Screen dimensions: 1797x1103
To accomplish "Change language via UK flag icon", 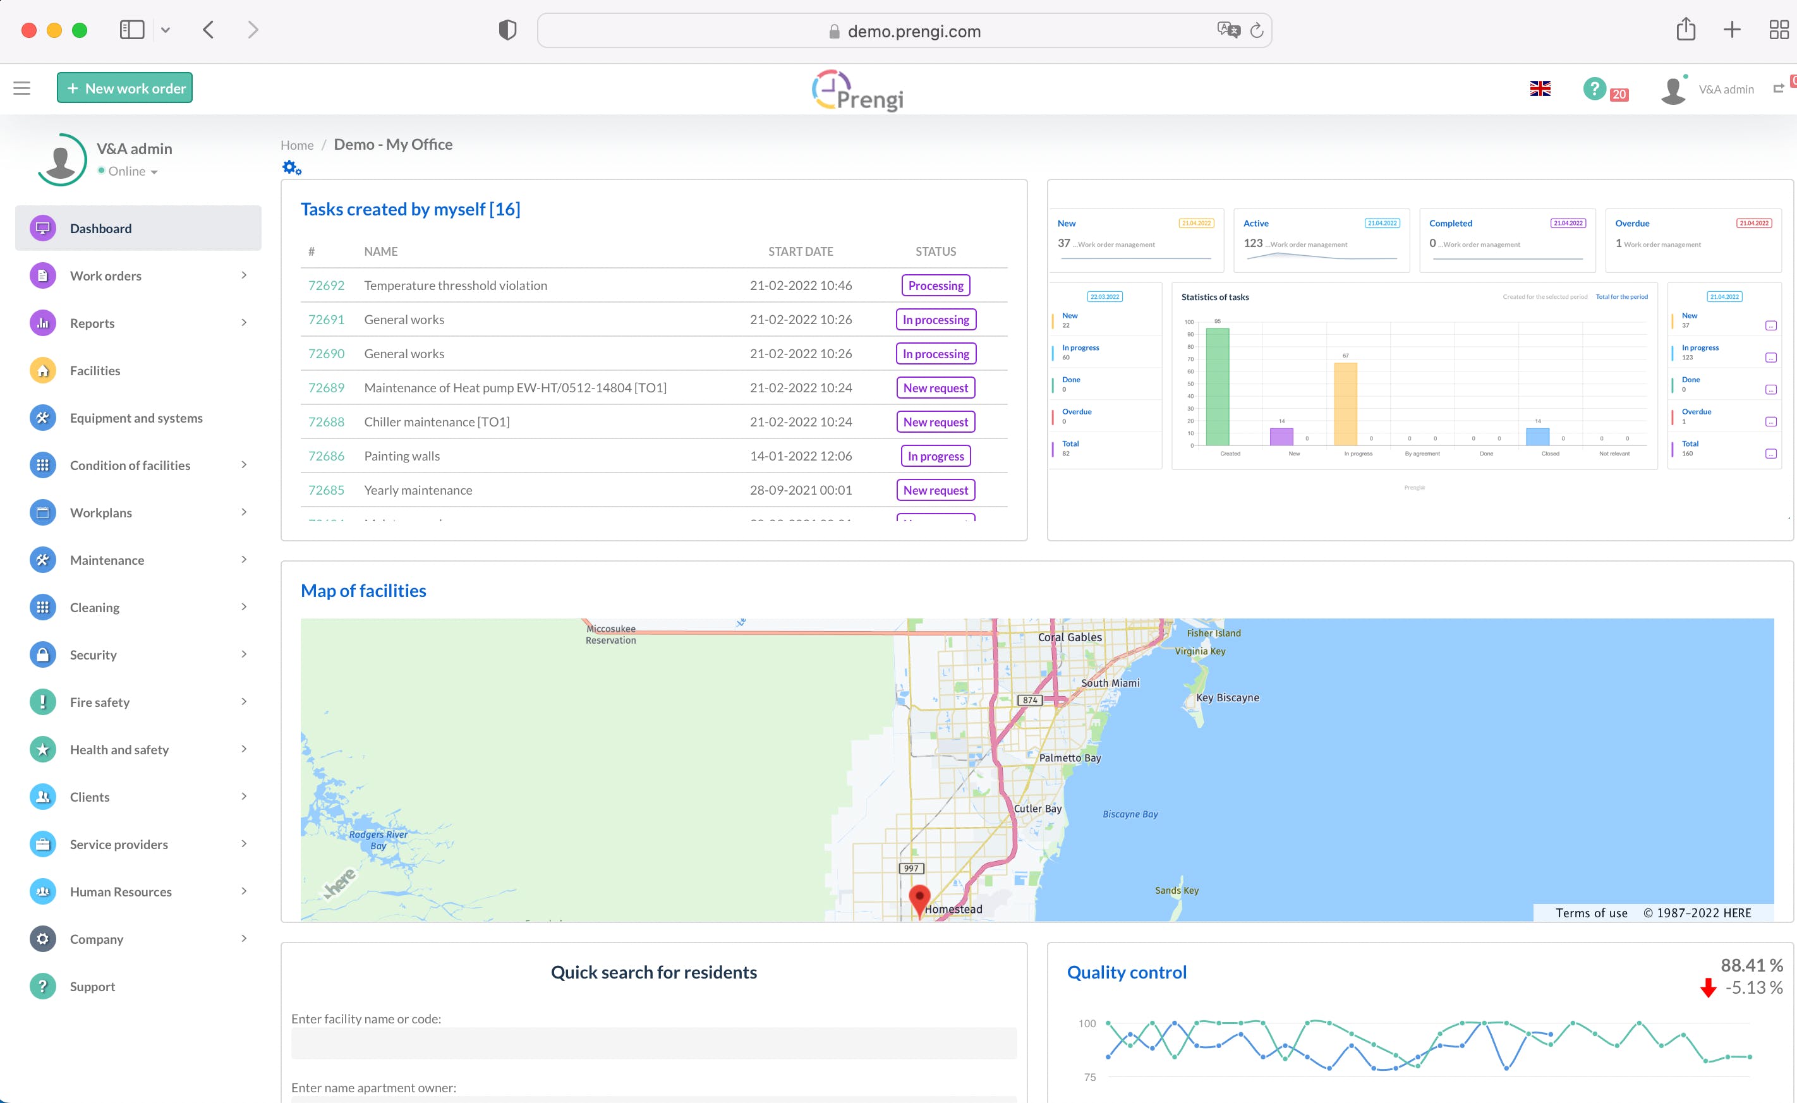I will point(1540,88).
